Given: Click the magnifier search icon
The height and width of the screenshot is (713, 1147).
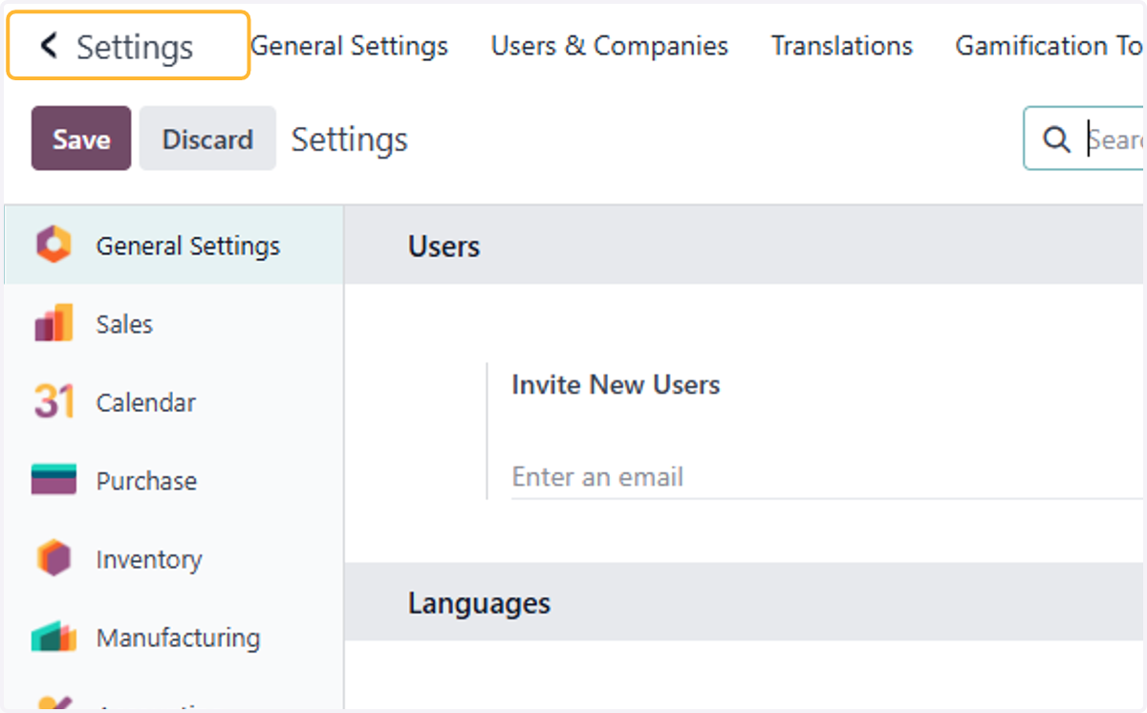Looking at the screenshot, I should (x=1056, y=140).
